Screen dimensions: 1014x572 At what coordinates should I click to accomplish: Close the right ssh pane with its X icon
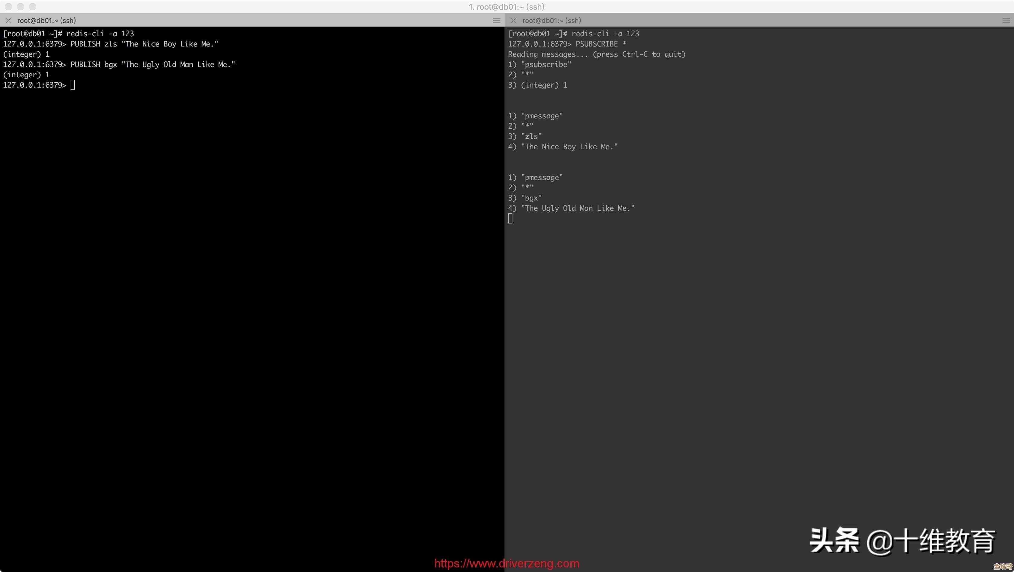(x=513, y=21)
